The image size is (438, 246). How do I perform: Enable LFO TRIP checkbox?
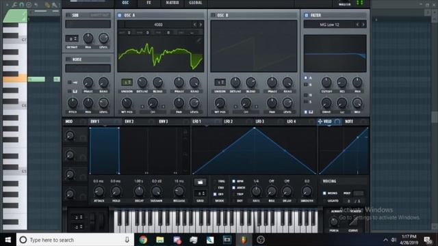pos(233,194)
